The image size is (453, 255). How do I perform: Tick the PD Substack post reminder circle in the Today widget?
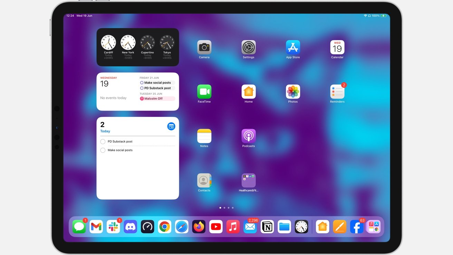click(103, 142)
